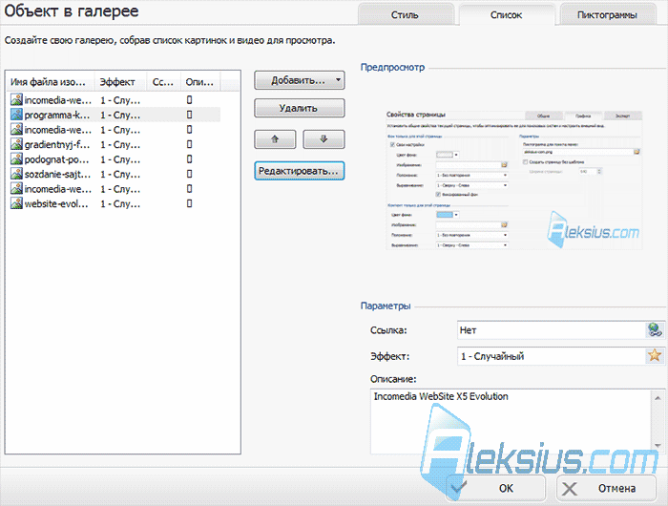Expand the Добавить dropdown arrow

(x=338, y=80)
